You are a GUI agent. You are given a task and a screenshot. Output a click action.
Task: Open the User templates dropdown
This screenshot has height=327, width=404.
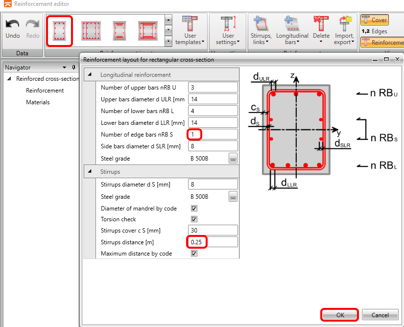click(190, 30)
